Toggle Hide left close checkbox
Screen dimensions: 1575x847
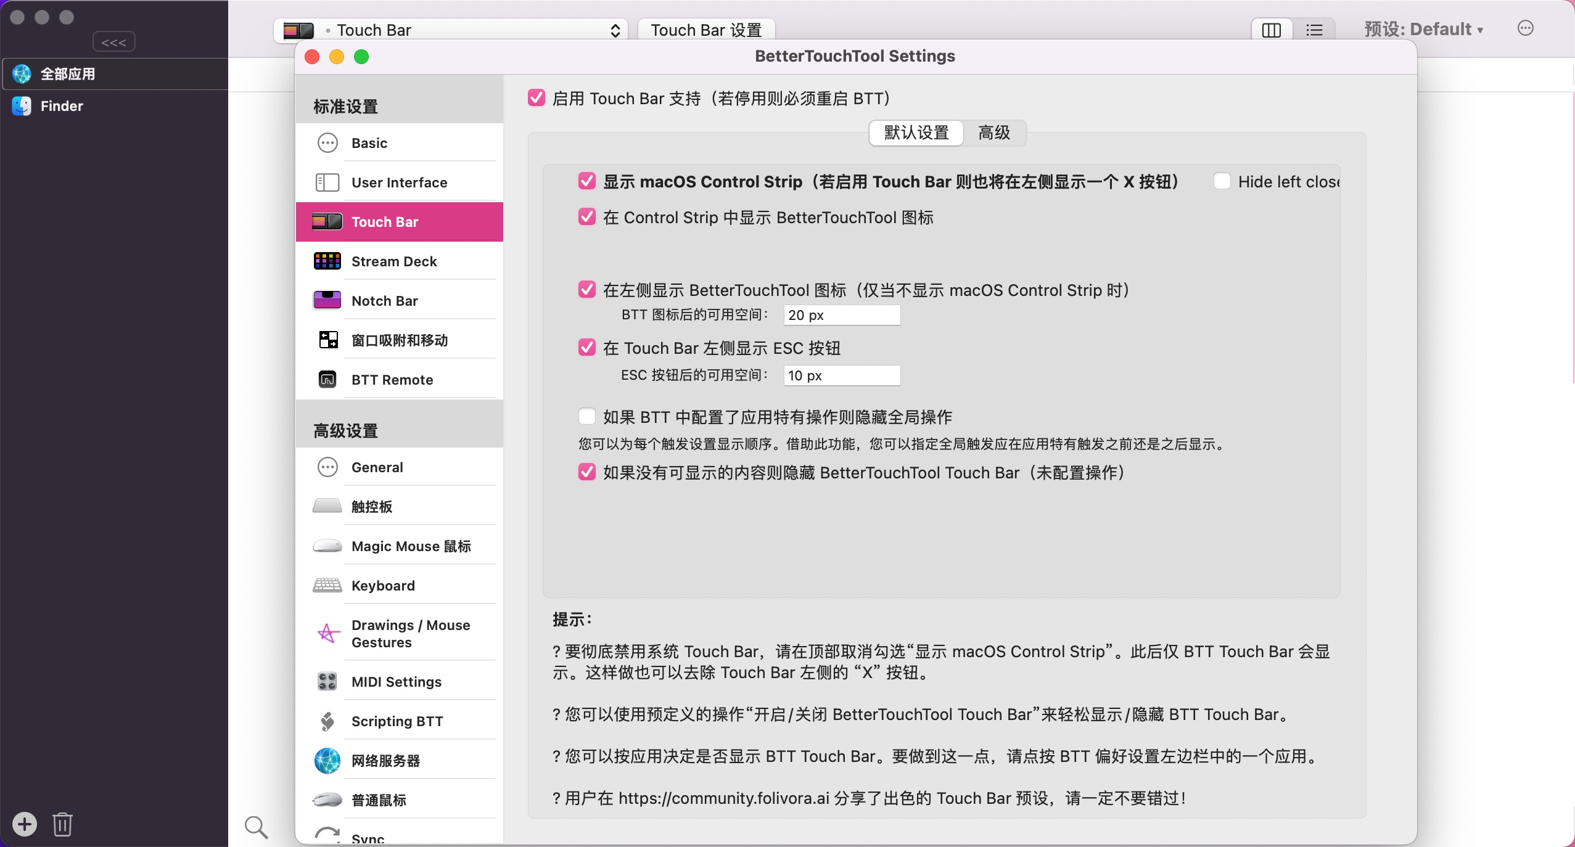1222,181
